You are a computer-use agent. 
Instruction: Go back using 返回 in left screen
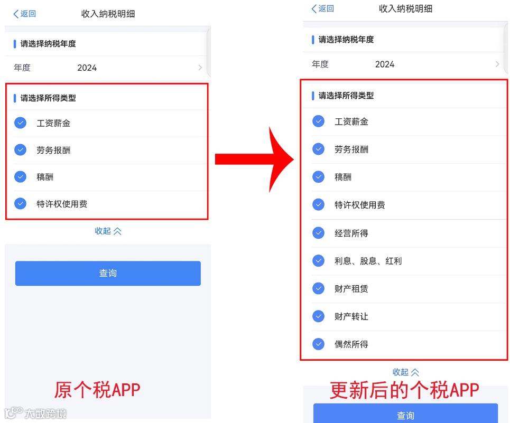coord(24,14)
